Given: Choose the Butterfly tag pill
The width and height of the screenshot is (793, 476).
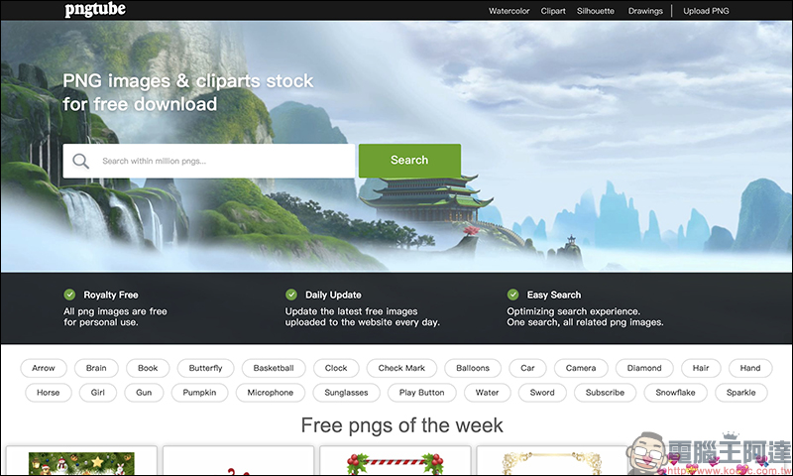Looking at the screenshot, I should (x=205, y=368).
